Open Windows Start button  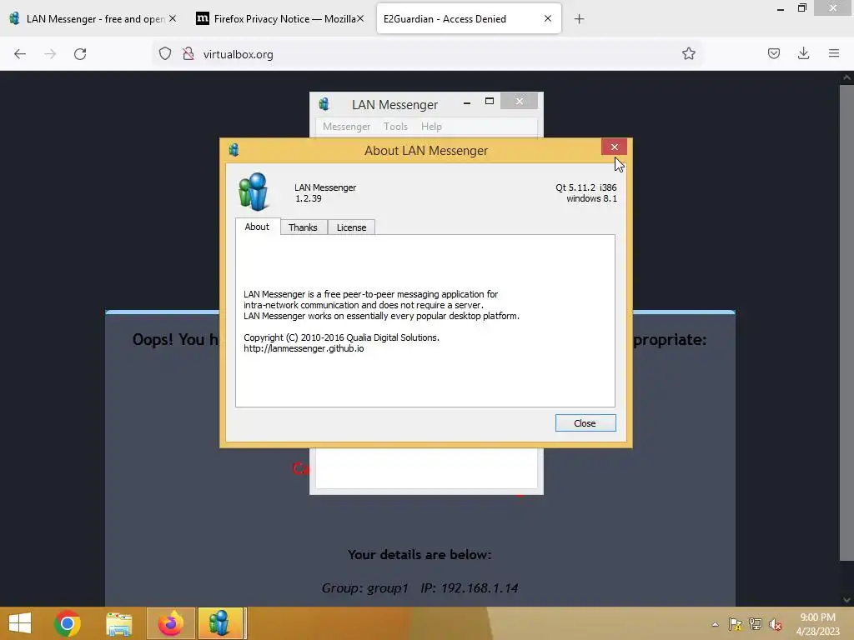tap(20, 623)
